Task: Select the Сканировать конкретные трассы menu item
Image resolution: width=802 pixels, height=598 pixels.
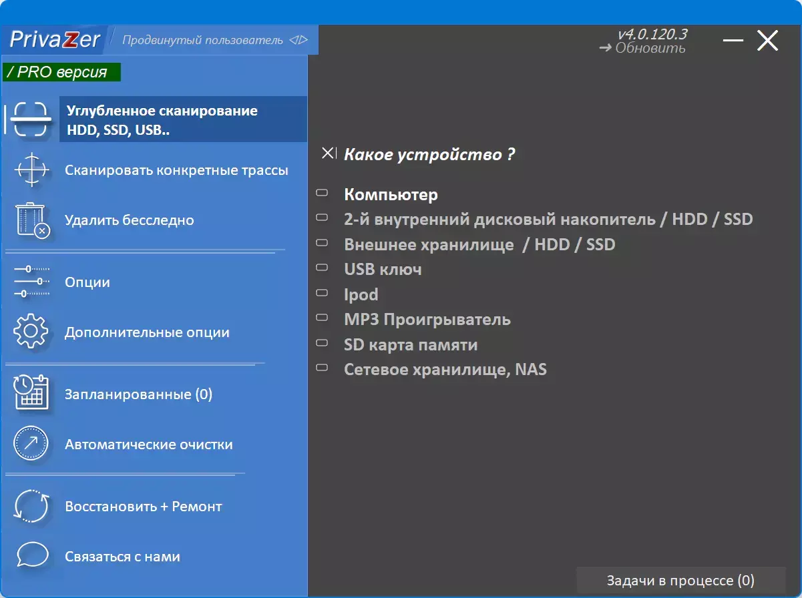Action: (x=177, y=171)
